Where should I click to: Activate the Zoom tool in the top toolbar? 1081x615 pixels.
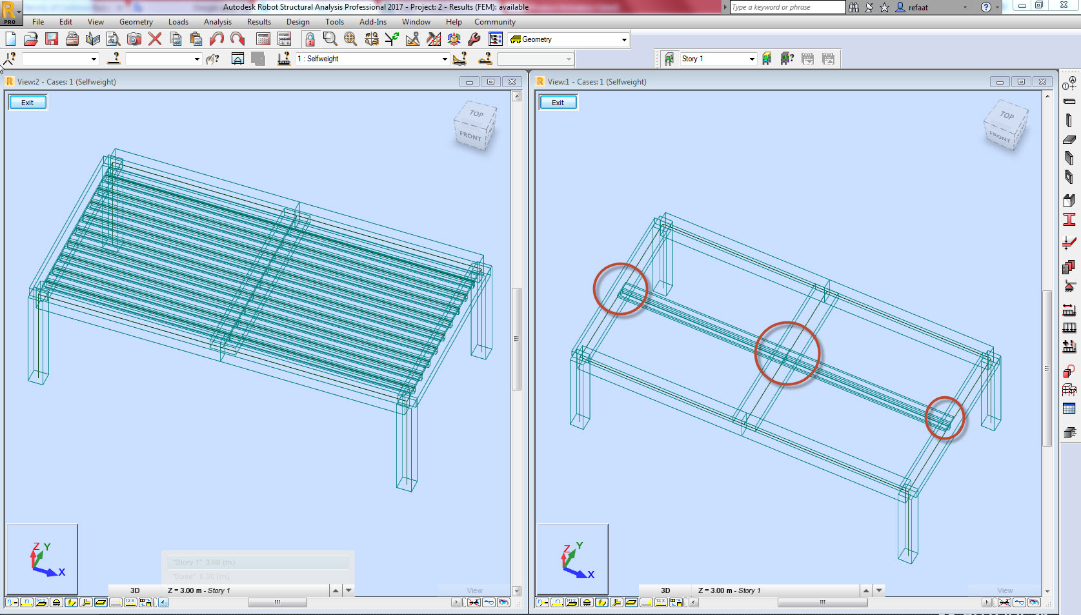coord(330,39)
